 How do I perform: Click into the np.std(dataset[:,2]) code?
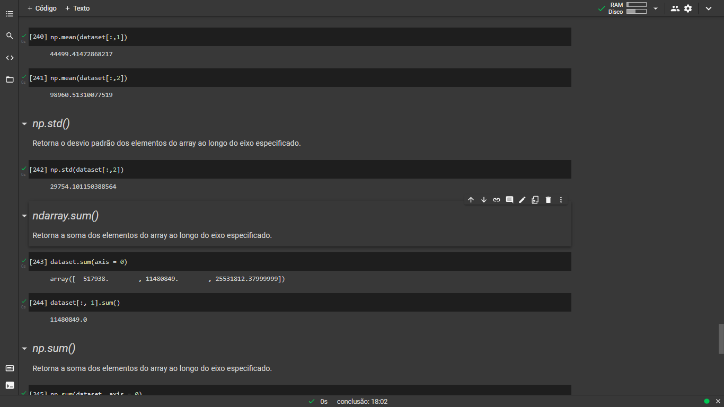click(x=87, y=170)
